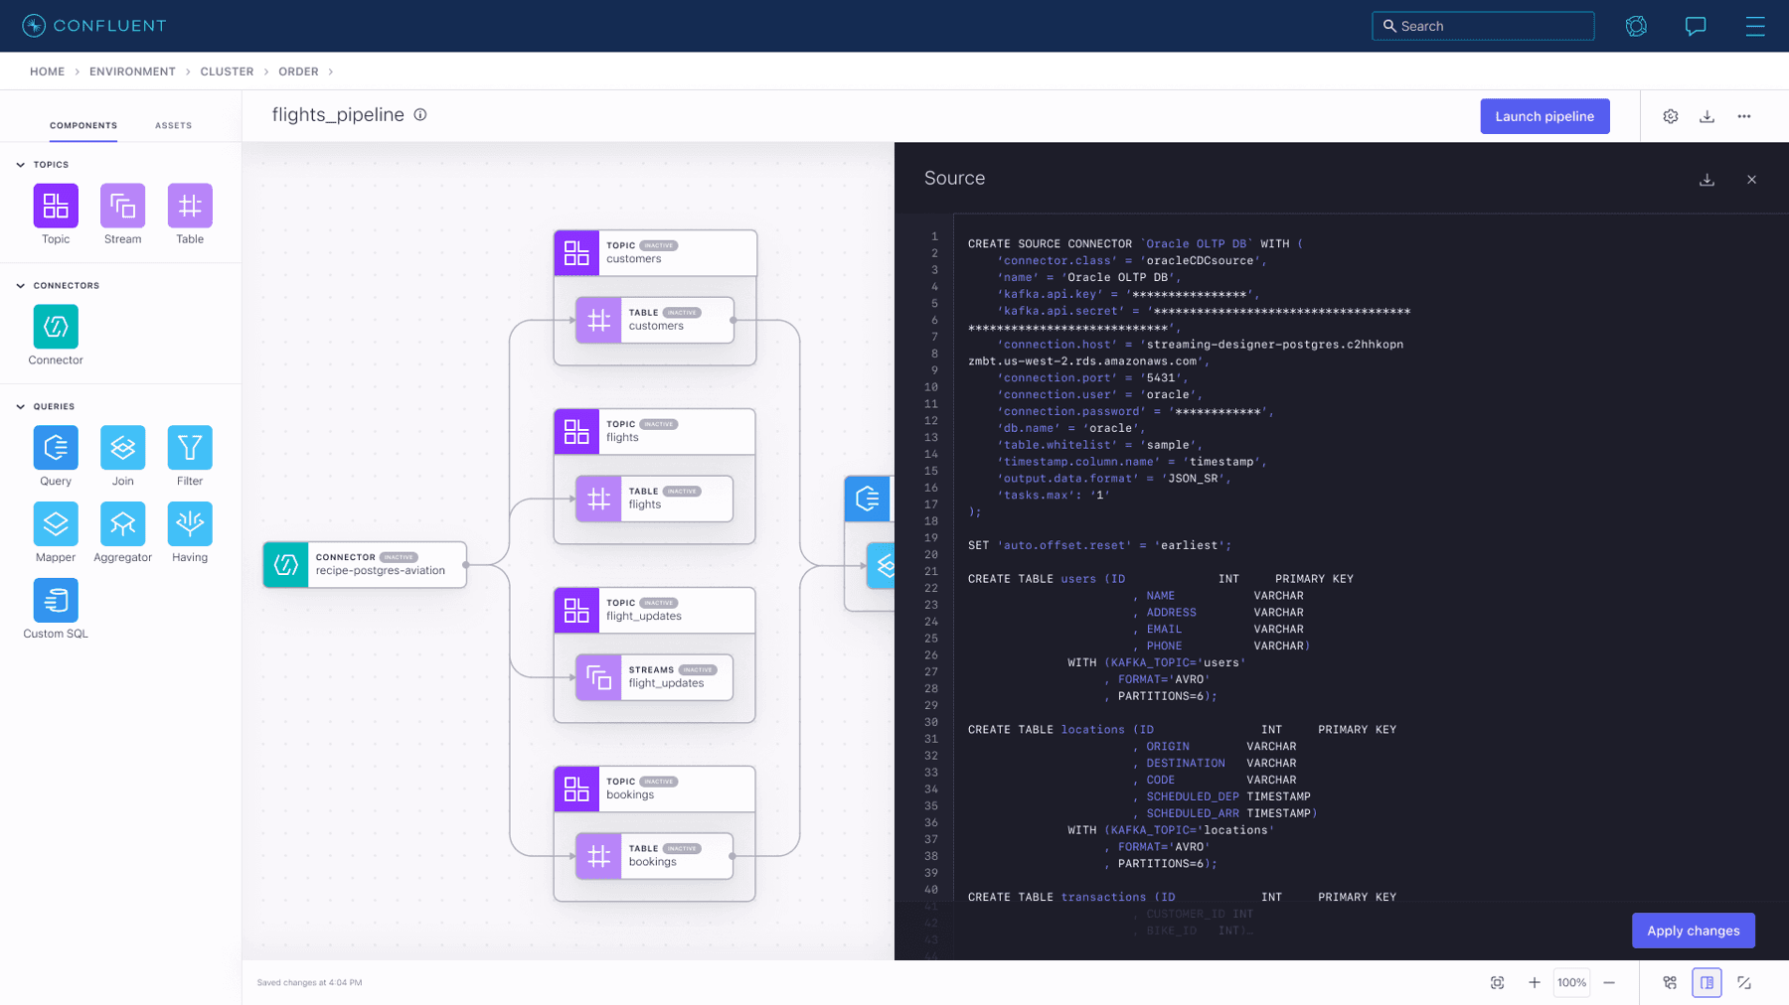Image resolution: width=1789 pixels, height=1005 pixels.
Task: Select the Custom SQL component
Action: 56,600
